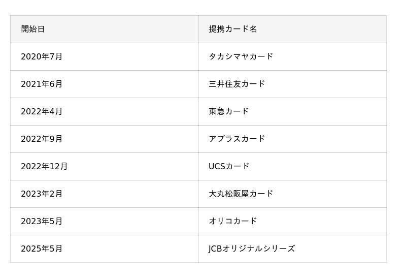Viewport: 406px width, 278px height.
Task: Select the UCSカード cell
Action: tap(229, 166)
